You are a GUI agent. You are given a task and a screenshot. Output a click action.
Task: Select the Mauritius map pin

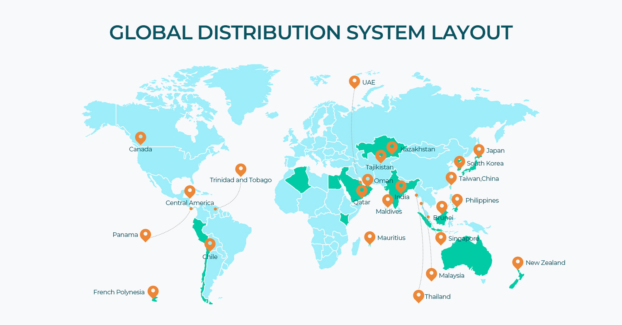coord(369,237)
